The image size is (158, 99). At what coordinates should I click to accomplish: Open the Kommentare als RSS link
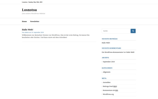(110, 90)
